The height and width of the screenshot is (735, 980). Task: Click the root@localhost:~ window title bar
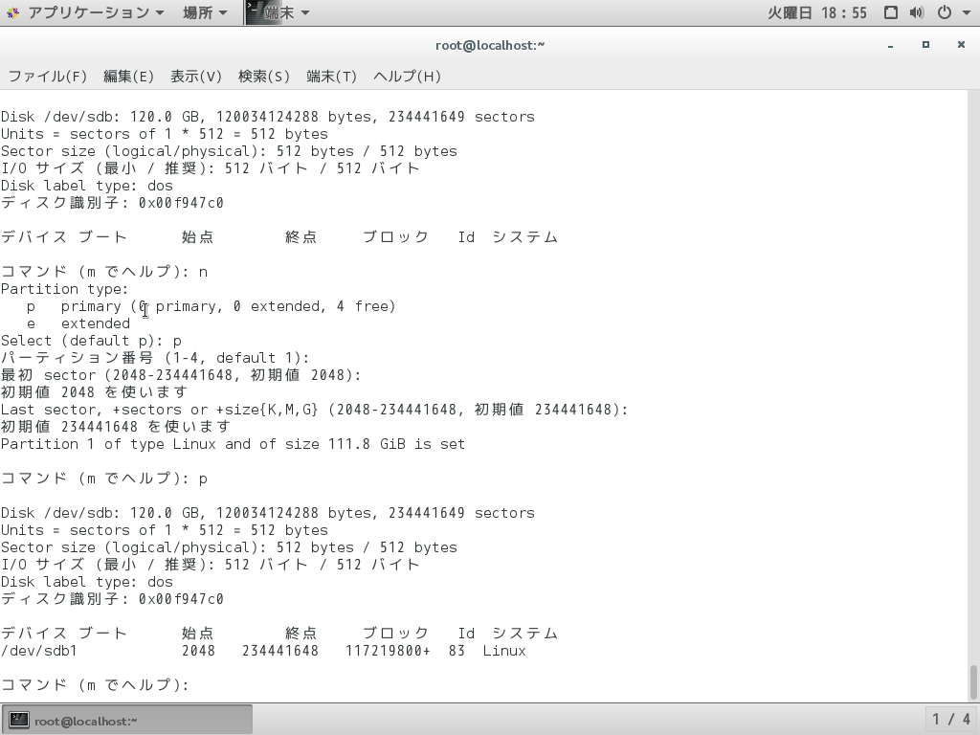click(490, 44)
